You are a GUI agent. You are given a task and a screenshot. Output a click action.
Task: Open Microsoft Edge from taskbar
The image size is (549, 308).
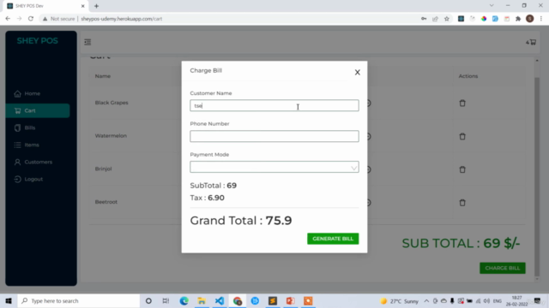[x=184, y=300]
